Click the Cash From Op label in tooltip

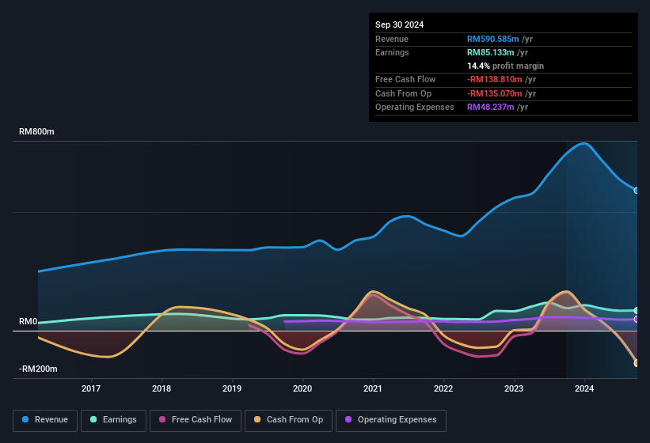click(x=403, y=93)
